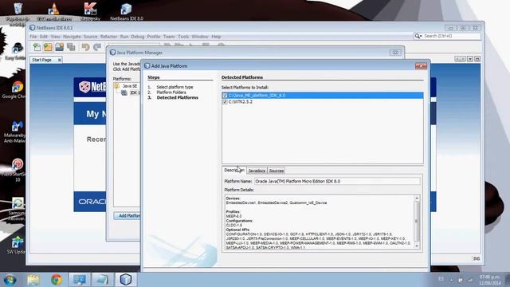Open the remote desktop taskbar button
This screenshot has width=510, height=287.
pos(80,280)
